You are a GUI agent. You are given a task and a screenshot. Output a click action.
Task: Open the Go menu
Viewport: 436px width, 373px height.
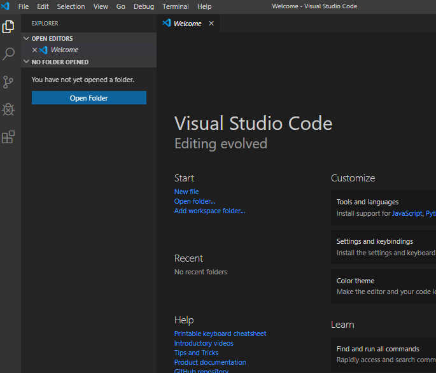tap(121, 6)
